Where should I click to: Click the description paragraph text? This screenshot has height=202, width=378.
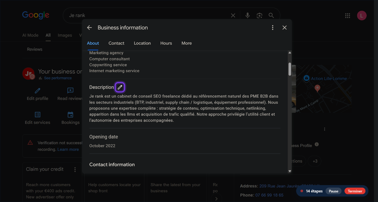184,108
